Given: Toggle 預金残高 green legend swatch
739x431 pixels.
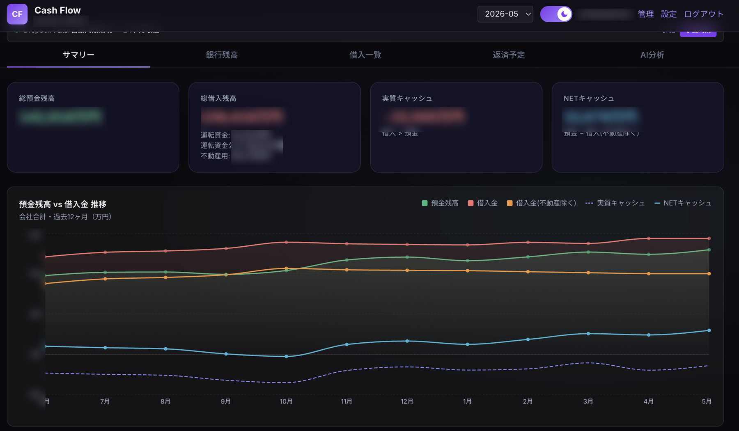Looking at the screenshot, I should point(425,203).
